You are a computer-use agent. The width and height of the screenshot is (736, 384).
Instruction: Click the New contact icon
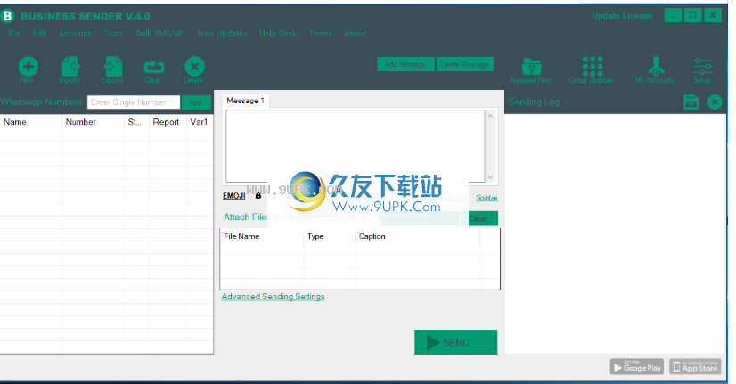pos(29,67)
